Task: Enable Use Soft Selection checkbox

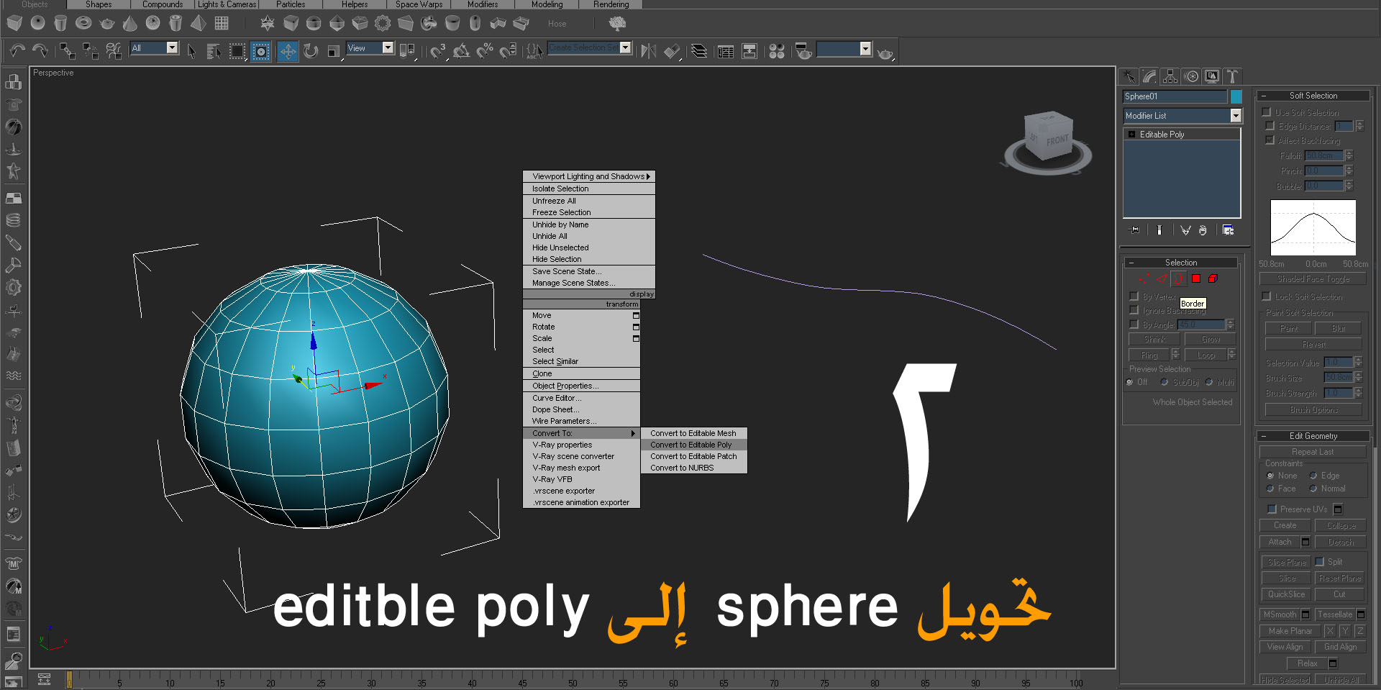Action: (x=1267, y=112)
